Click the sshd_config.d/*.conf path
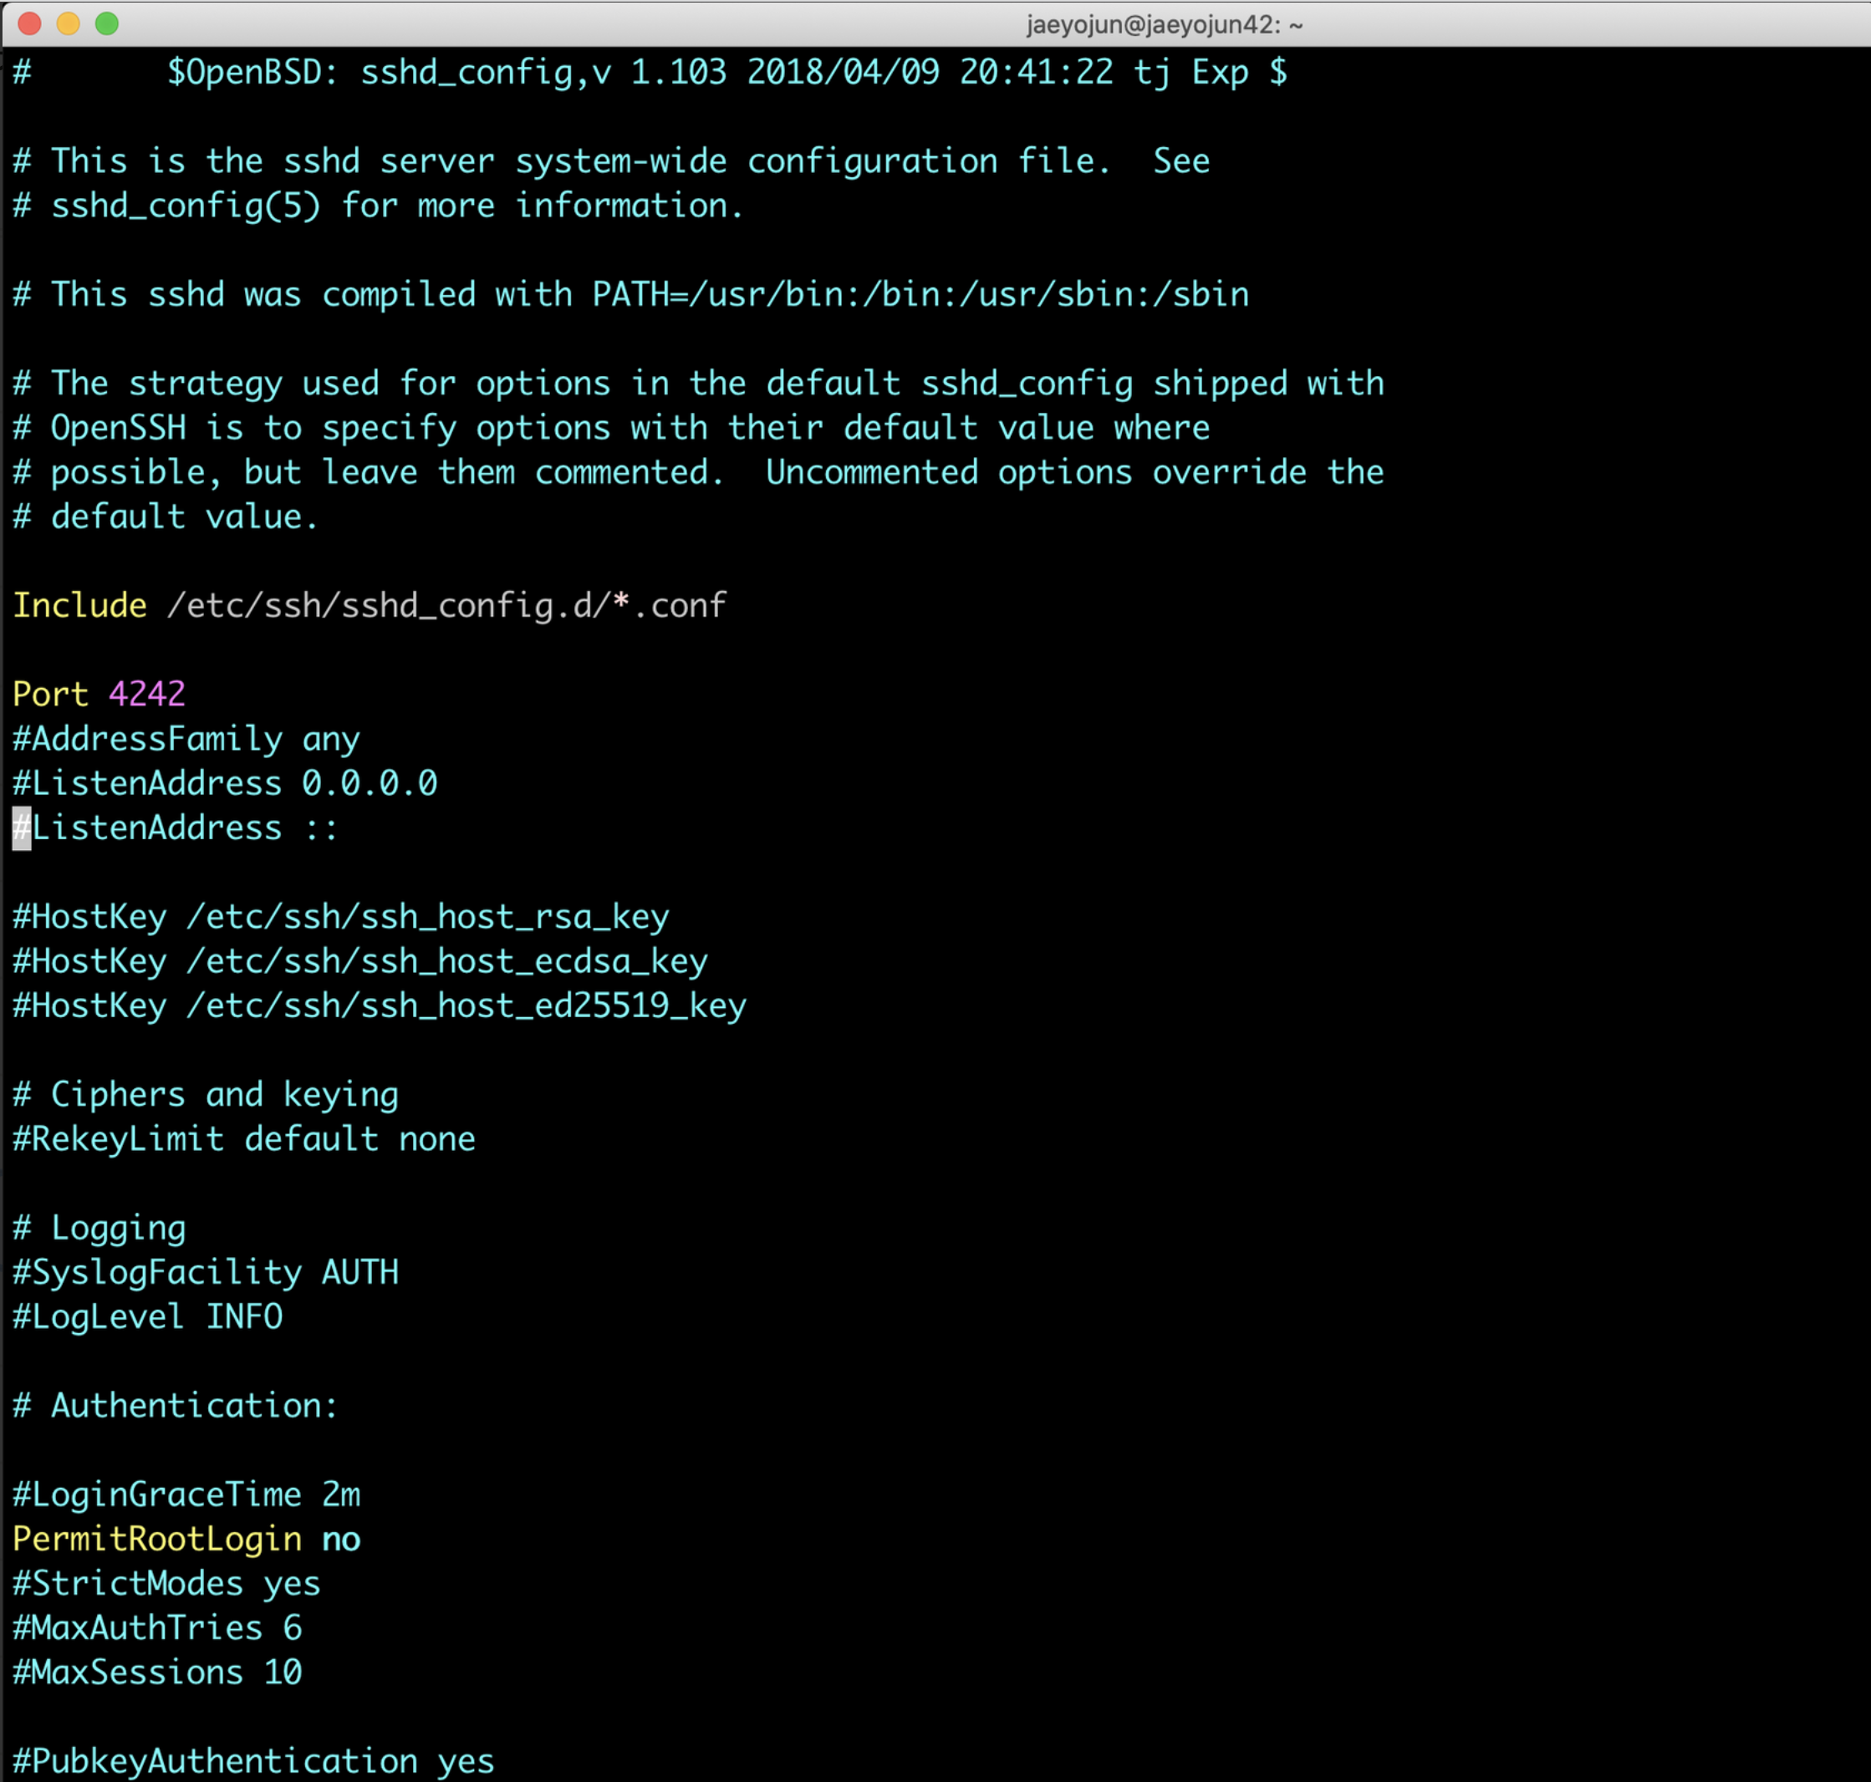Screen dimensions: 1871x1782 [446, 606]
